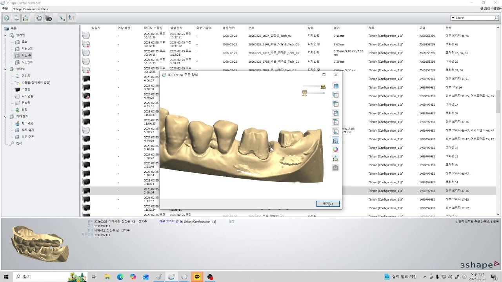Toggle the highlighted tooth model view icon
Screen dimensions: 502x282
click(335, 140)
